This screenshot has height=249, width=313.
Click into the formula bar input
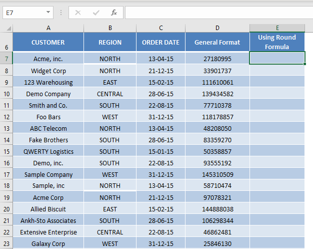tap(219, 13)
